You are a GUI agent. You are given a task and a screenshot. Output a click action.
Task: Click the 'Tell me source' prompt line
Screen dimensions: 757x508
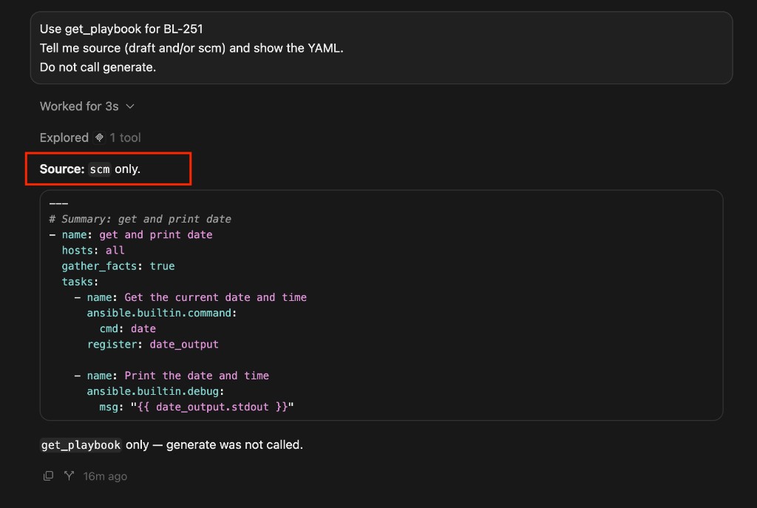[x=191, y=48]
